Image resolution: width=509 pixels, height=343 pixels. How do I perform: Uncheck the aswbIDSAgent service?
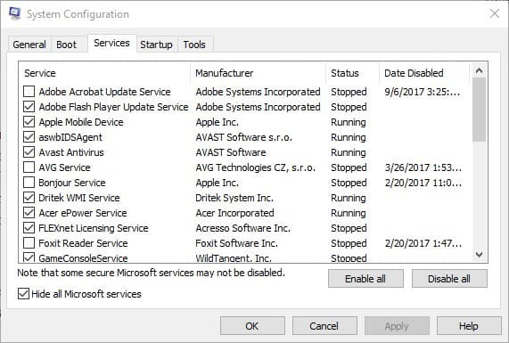tap(29, 137)
